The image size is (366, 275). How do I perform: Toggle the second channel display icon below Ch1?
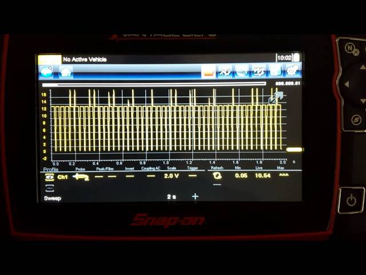pyautogui.click(x=50, y=188)
